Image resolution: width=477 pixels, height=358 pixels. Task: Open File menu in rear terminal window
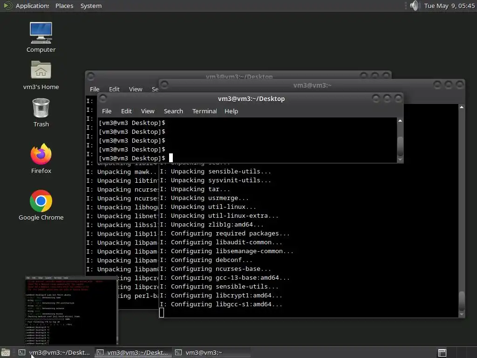tap(95, 89)
